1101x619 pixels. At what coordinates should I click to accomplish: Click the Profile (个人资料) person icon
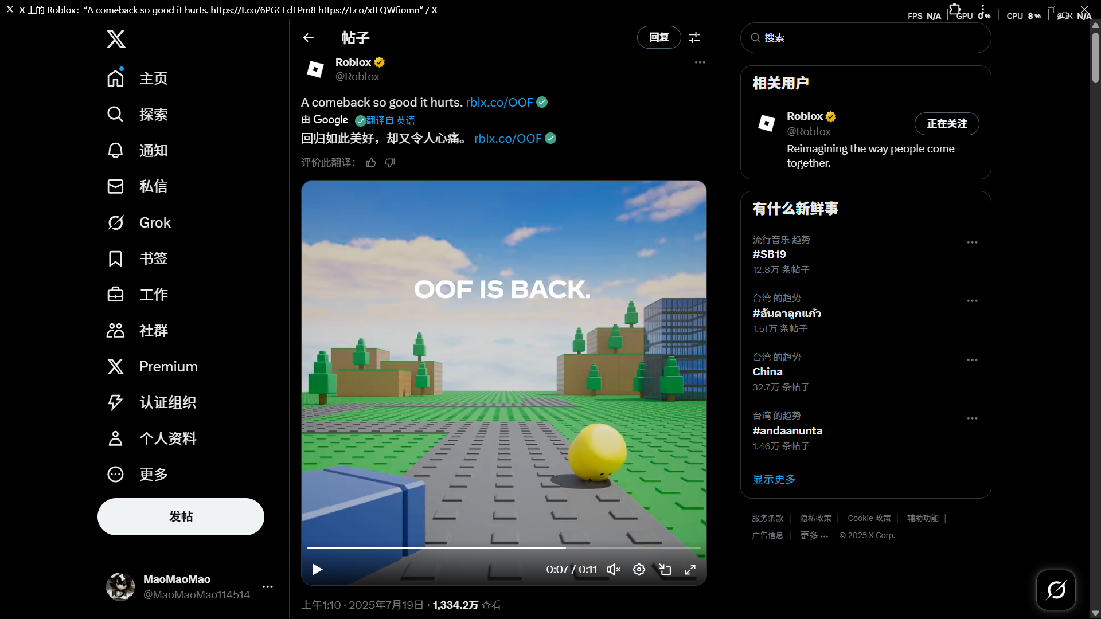coord(115,438)
